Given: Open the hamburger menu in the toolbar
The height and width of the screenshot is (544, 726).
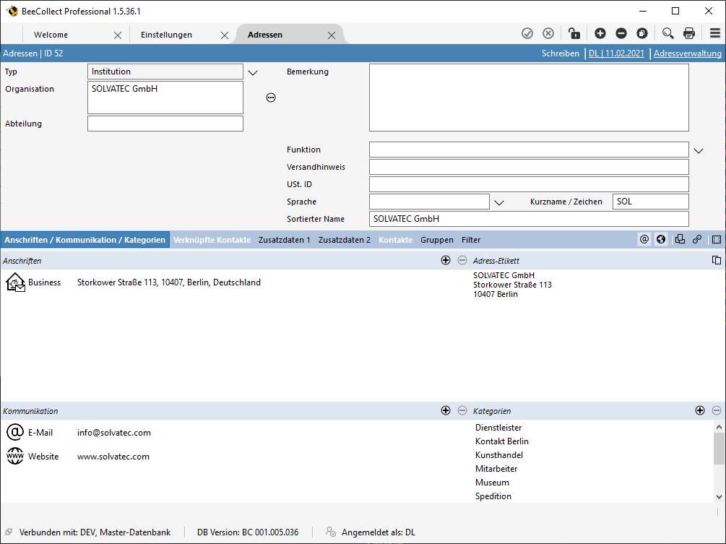Looking at the screenshot, I should coord(714,33).
